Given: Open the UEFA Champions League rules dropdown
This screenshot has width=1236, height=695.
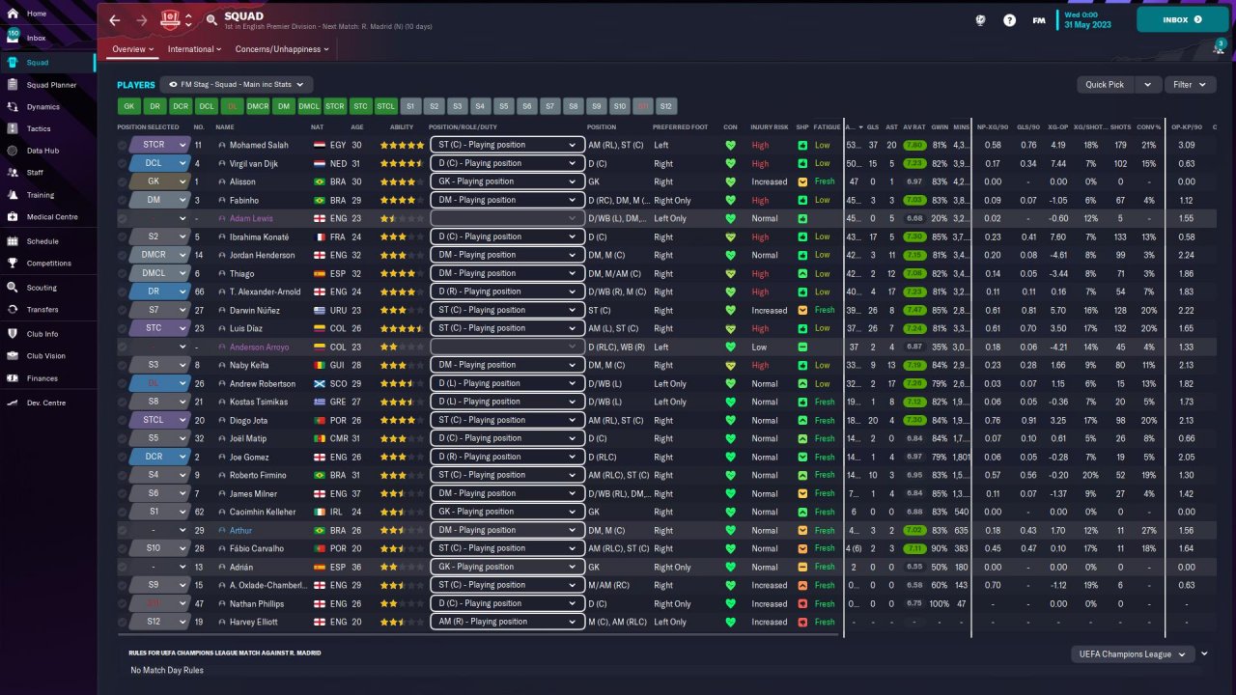Looking at the screenshot, I should point(1134,654).
